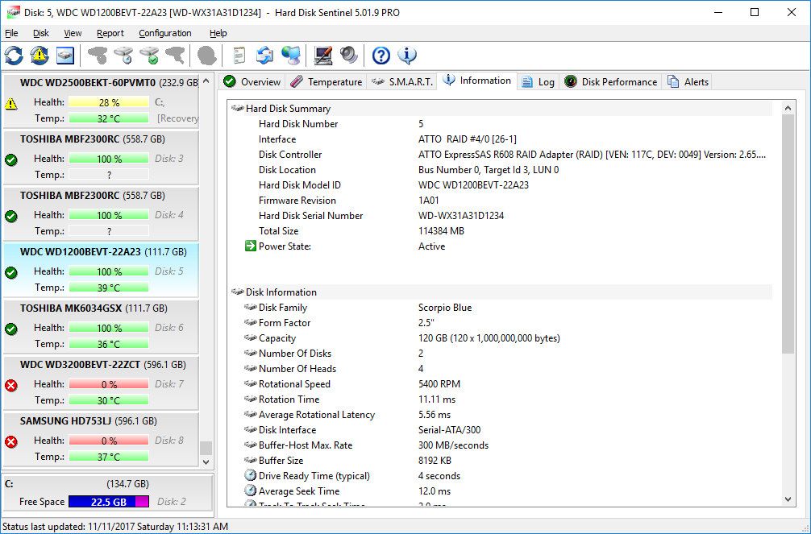Click the clock icon beside Average Seek Time
Viewport: 811px width, 534px height.
251,491
